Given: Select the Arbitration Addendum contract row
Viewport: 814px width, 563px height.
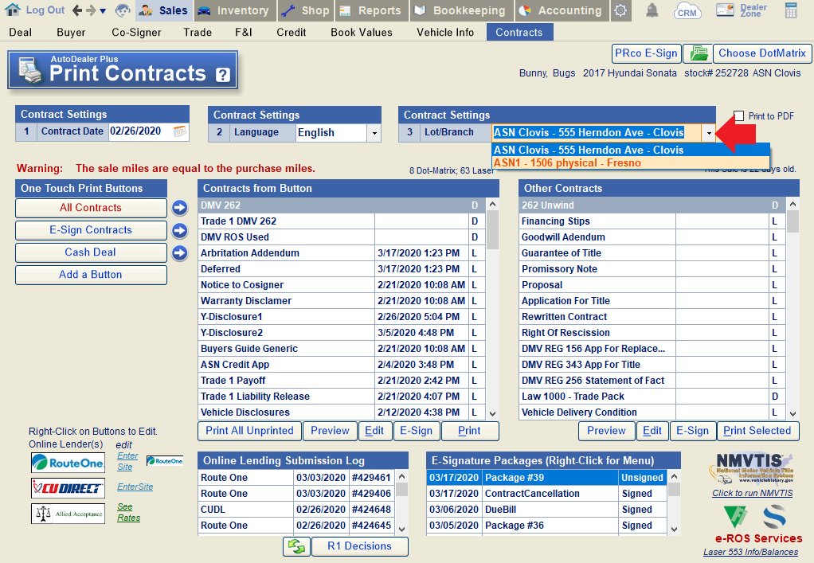Looking at the screenshot, I should (342, 253).
